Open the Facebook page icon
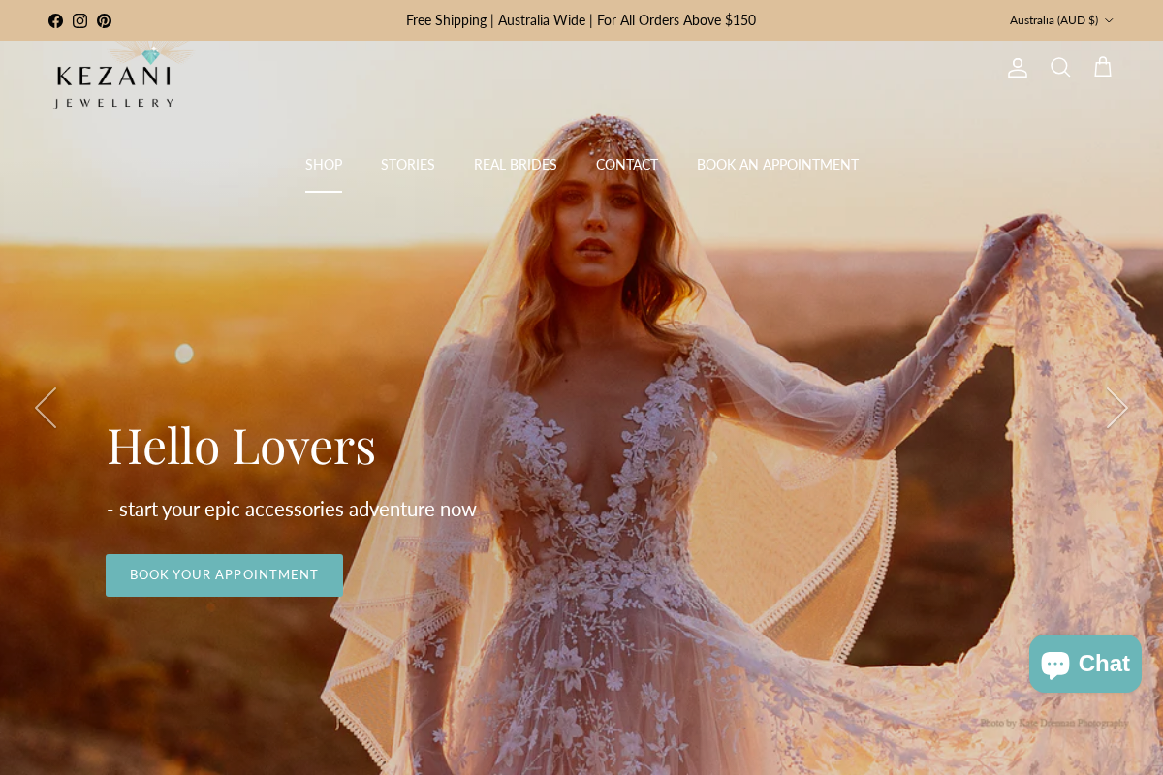Image resolution: width=1163 pixels, height=775 pixels. point(55,20)
